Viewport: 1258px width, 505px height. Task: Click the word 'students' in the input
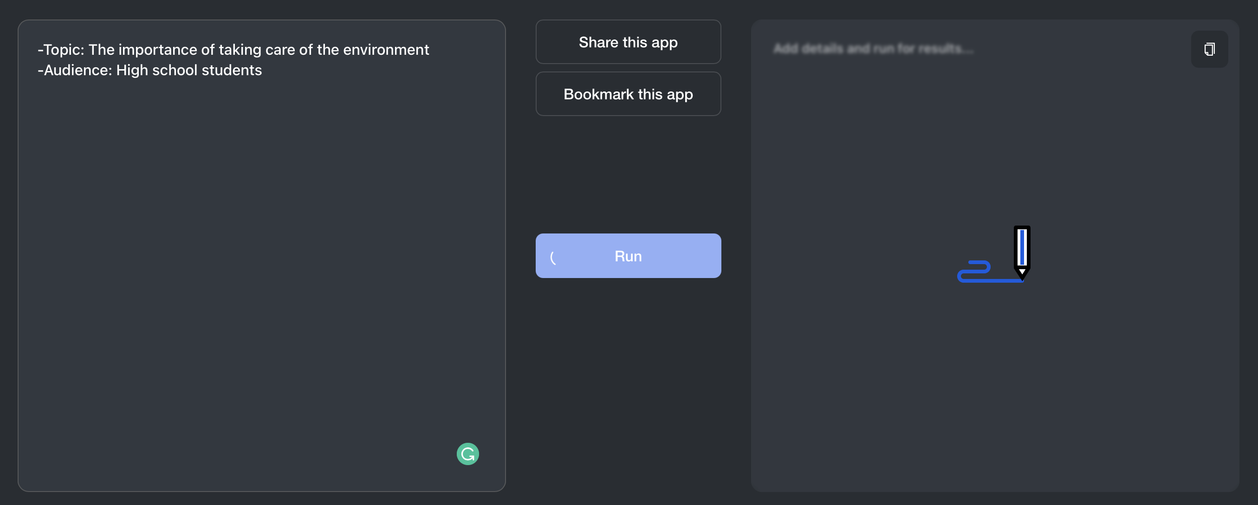pos(232,71)
